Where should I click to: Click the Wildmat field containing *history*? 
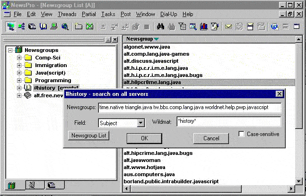click(229, 121)
